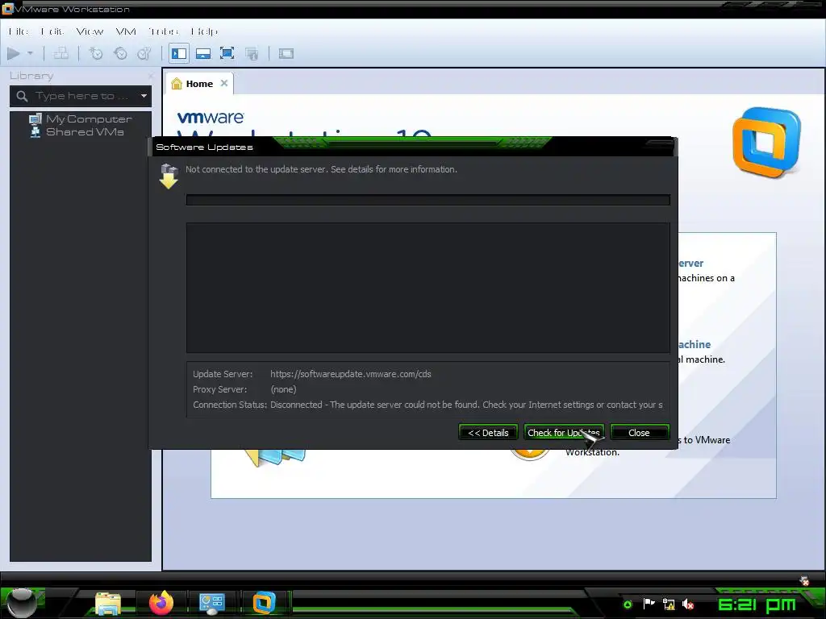Click the VMware Workstation title bar icon
Screen dimensions: 826x619
point(7,9)
